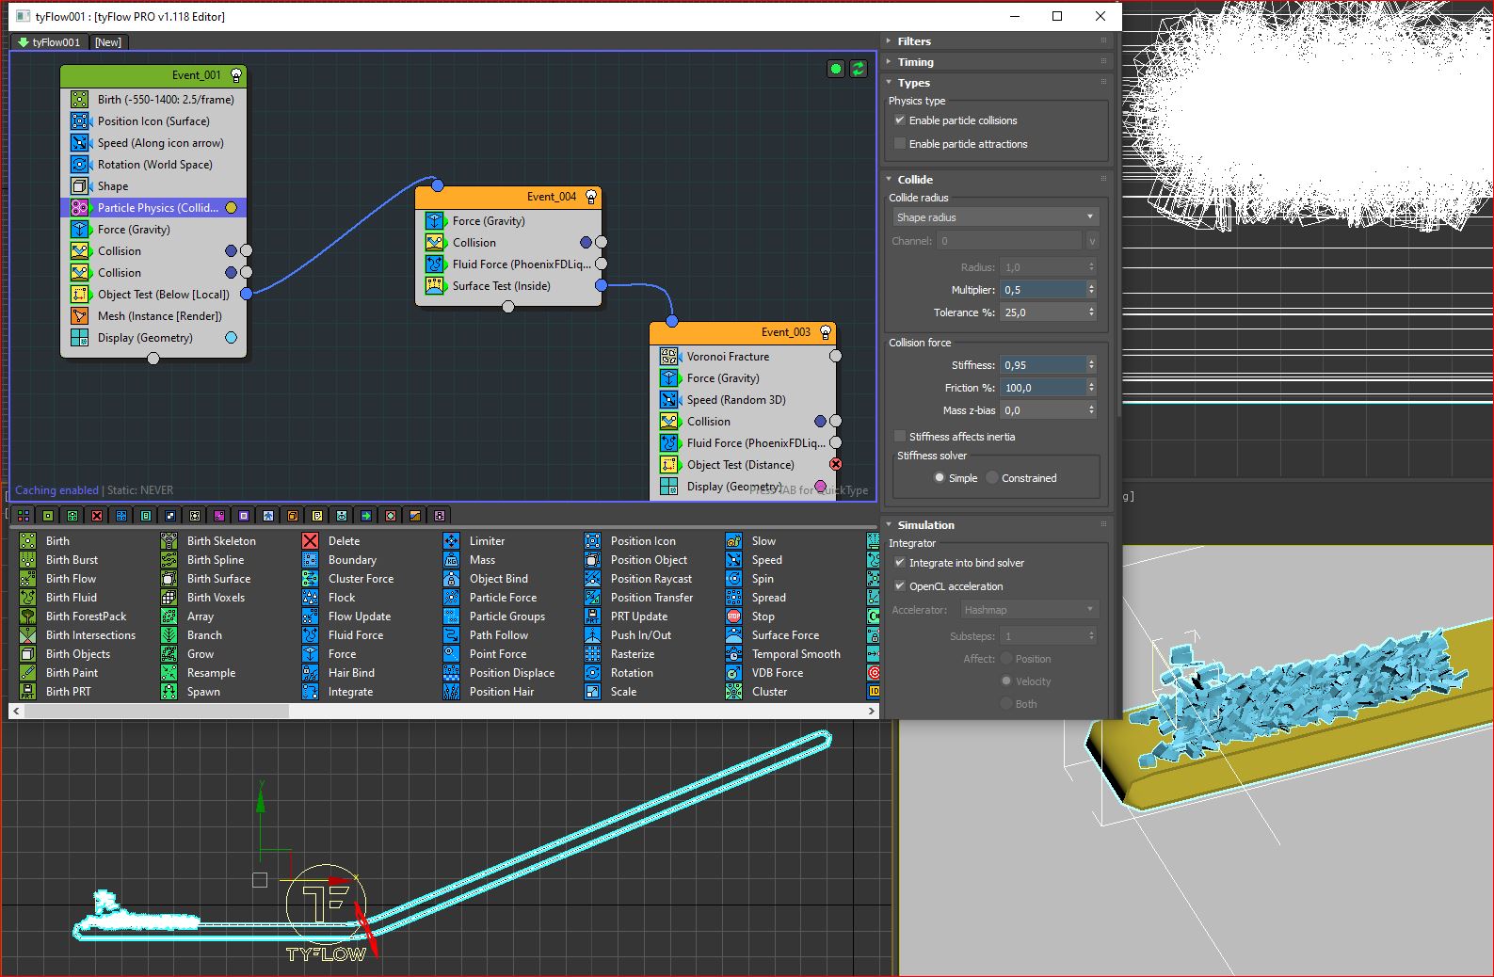Click the green simulation enable icon
1494x977 pixels.
(x=836, y=69)
